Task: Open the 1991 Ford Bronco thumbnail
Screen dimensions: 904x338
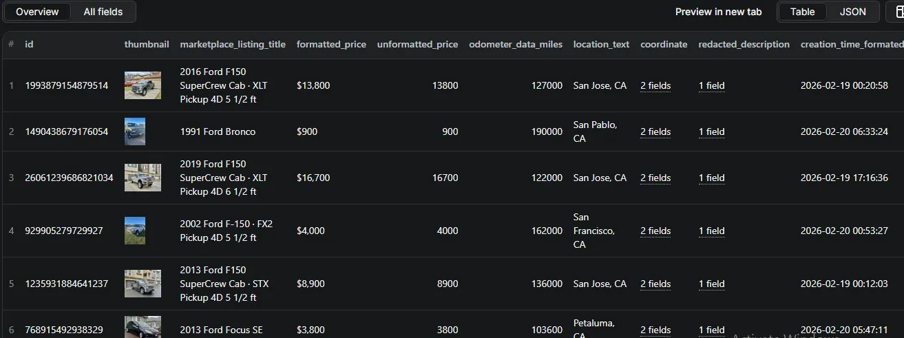Action: tap(135, 131)
